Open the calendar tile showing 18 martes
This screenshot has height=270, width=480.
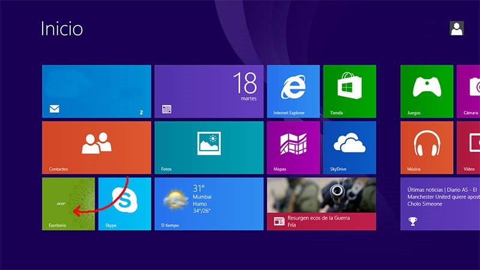pyautogui.click(x=209, y=91)
